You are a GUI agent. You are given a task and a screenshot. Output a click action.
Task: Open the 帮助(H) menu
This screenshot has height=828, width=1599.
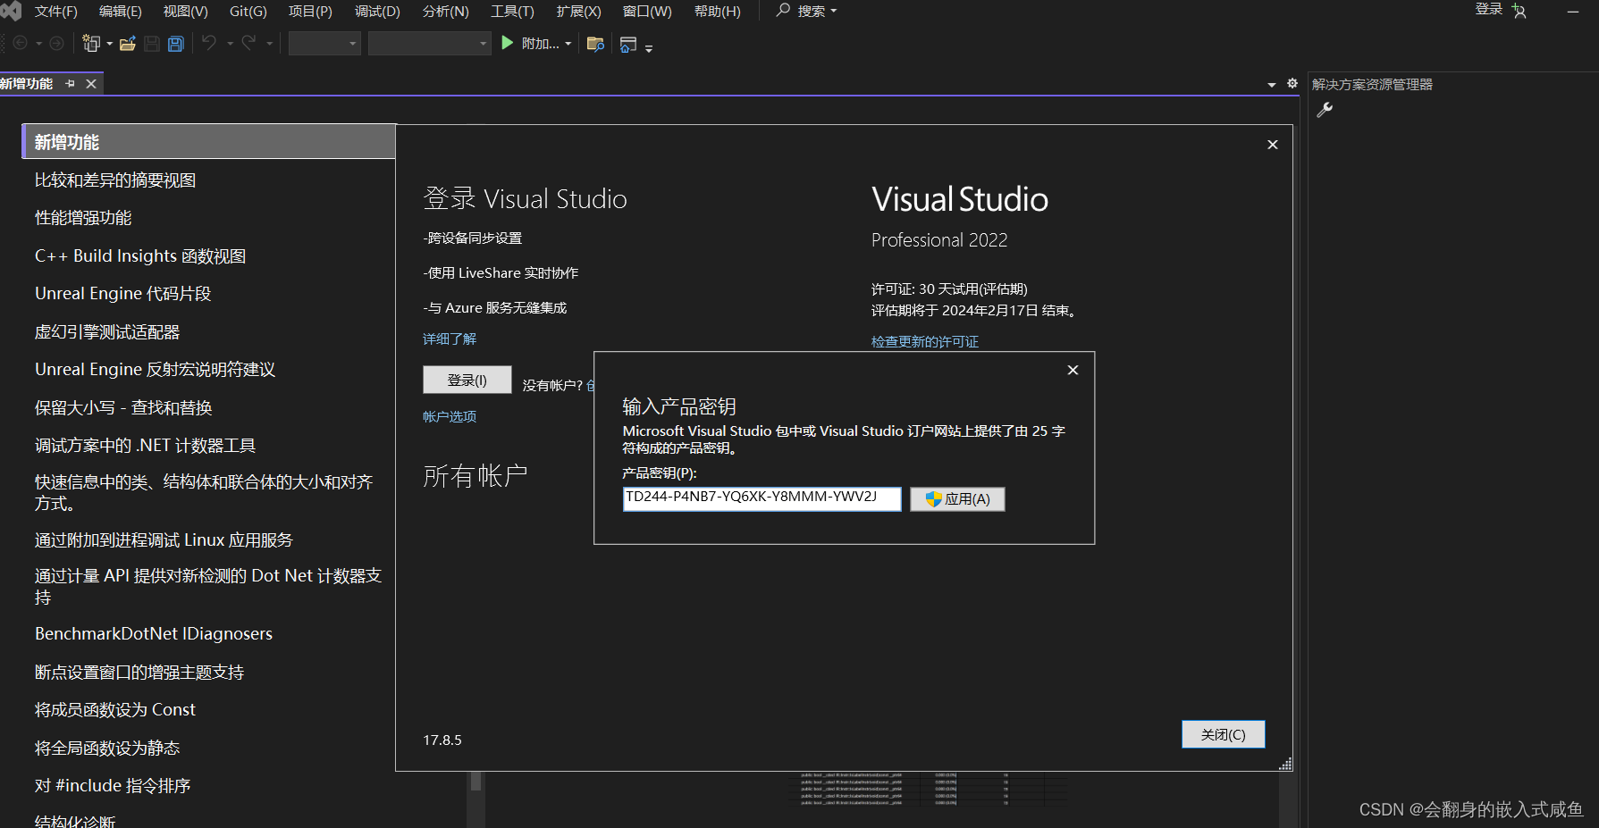pos(717,11)
